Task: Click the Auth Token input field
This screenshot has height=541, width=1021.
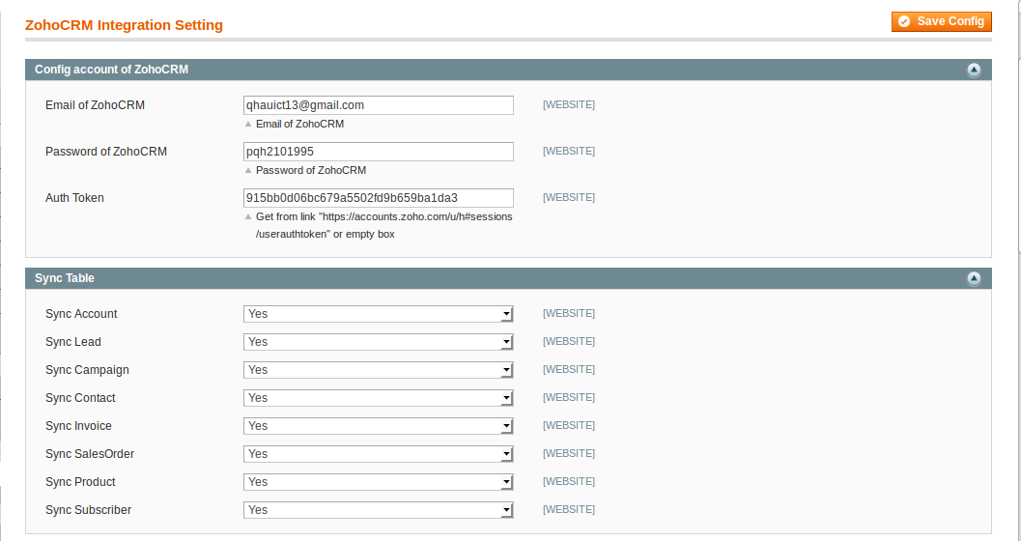Action: pos(379,198)
